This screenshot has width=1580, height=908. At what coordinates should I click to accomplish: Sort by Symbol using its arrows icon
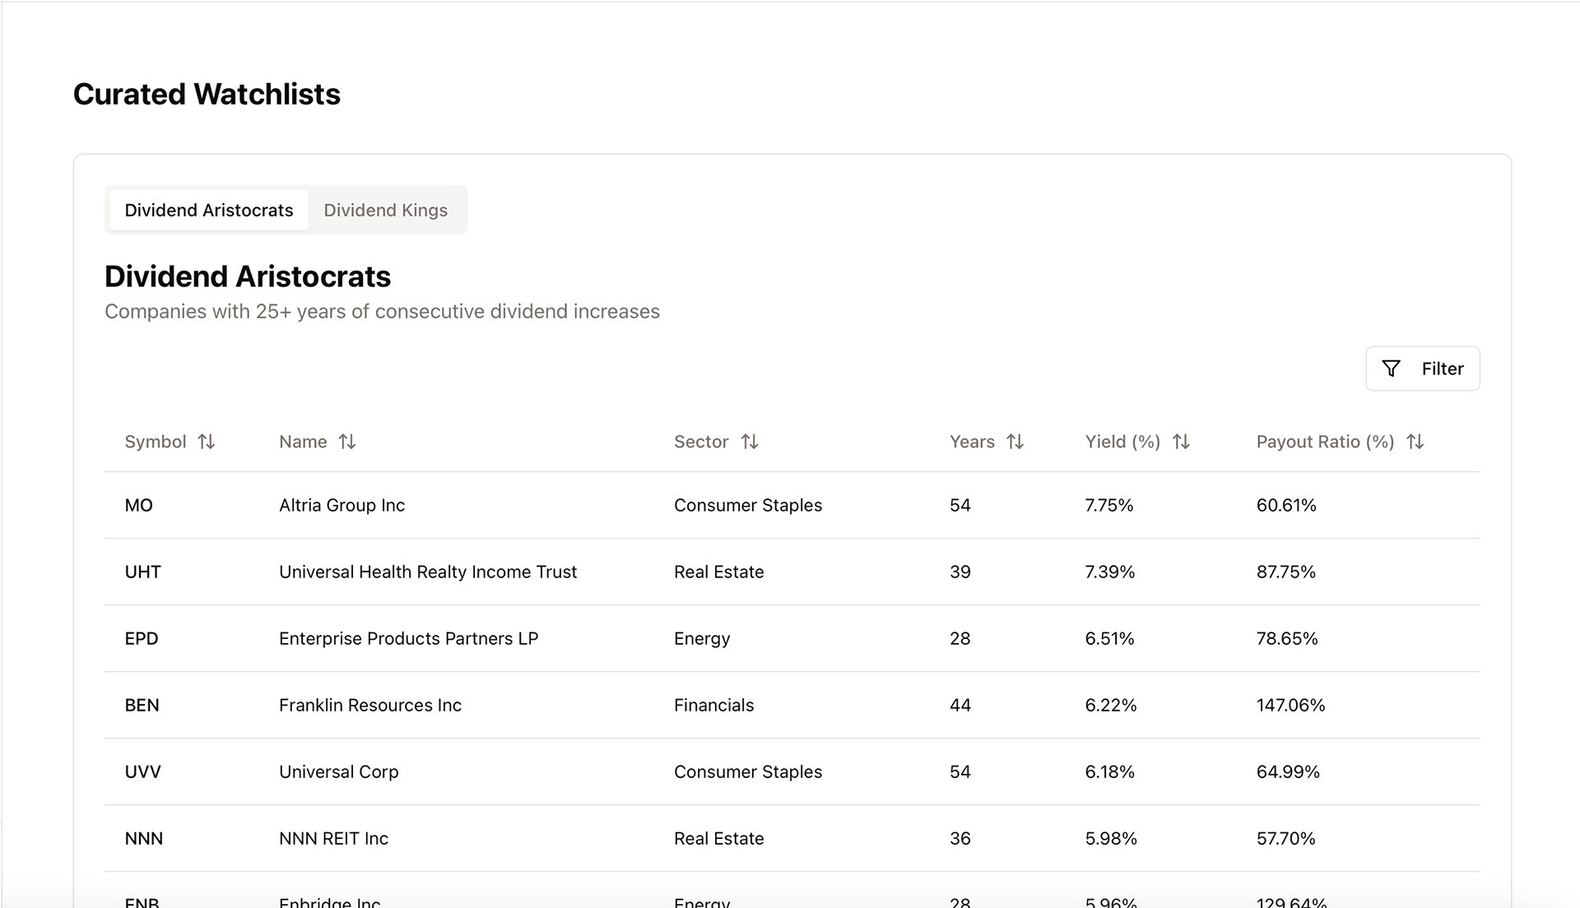(x=207, y=442)
